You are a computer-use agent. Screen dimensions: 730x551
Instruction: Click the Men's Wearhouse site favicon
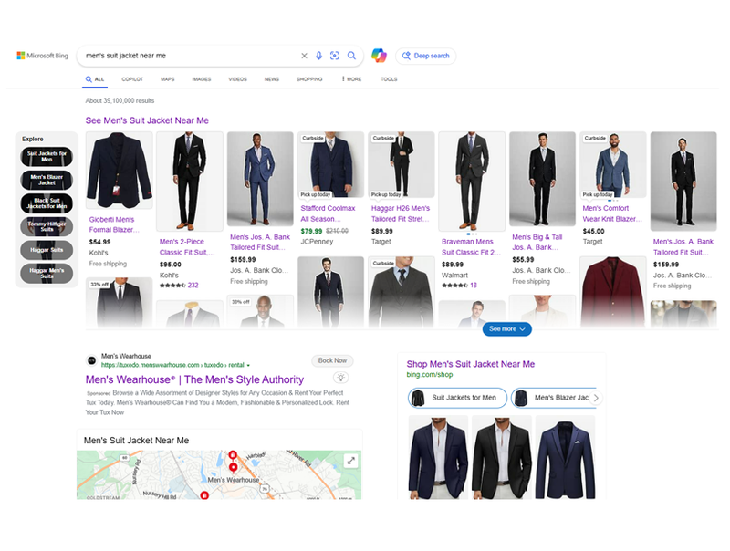click(x=92, y=360)
